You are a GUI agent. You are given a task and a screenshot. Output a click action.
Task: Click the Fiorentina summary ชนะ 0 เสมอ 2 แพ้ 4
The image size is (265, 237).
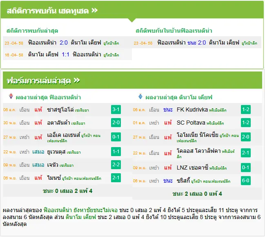point(68,191)
